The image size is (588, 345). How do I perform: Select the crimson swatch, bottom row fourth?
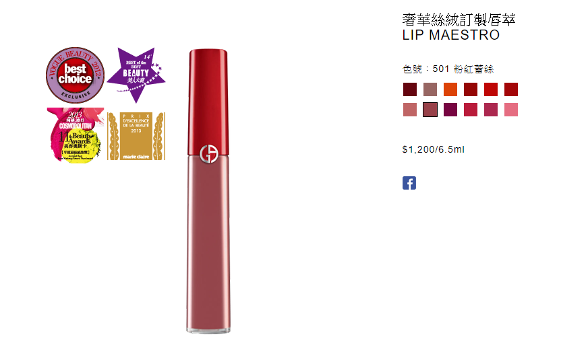471,110
